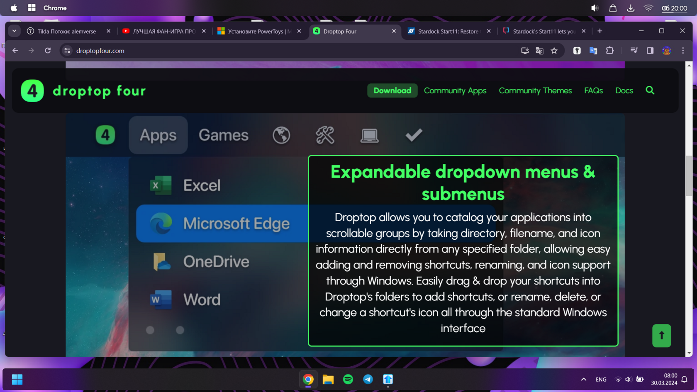
Task: Show hidden icons chevron in system tray
Action: tap(583, 379)
